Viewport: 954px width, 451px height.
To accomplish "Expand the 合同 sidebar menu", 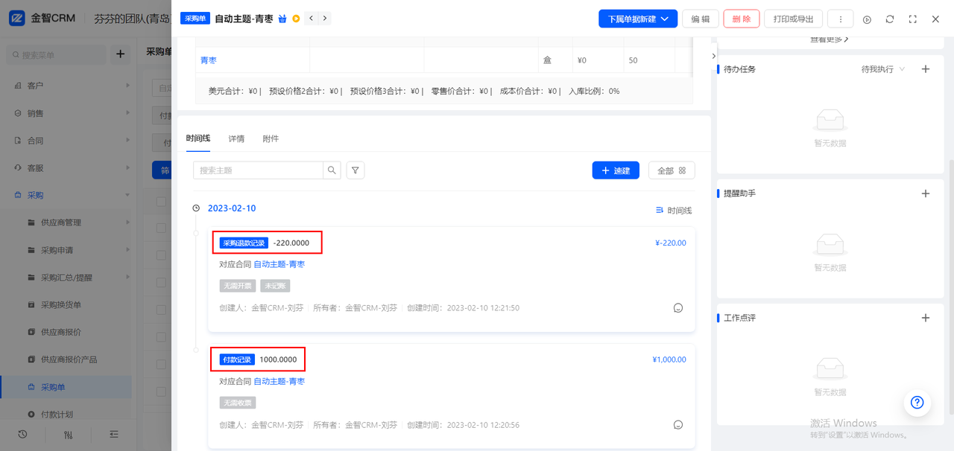I will [x=69, y=141].
